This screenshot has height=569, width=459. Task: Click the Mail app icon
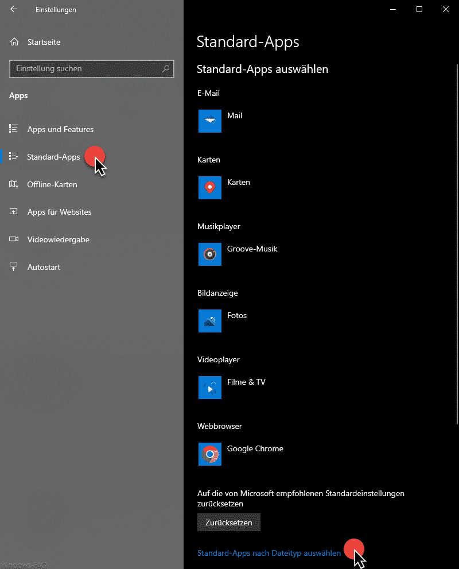(x=209, y=121)
